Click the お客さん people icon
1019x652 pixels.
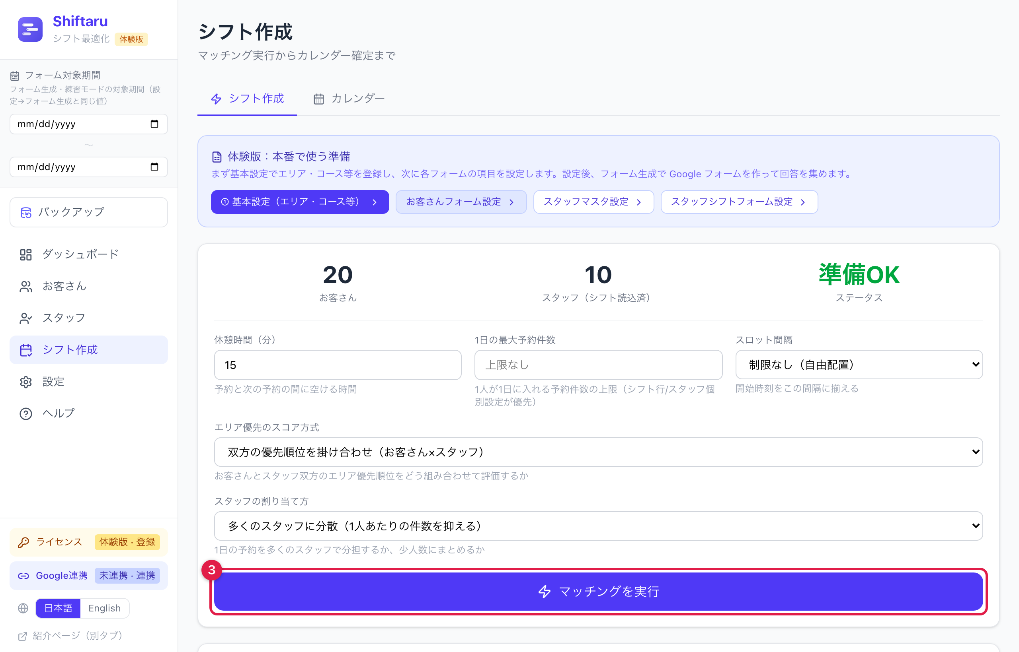tap(26, 287)
